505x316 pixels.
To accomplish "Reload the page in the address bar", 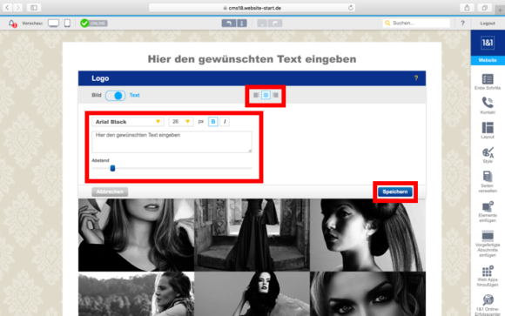I will (x=350, y=8).
